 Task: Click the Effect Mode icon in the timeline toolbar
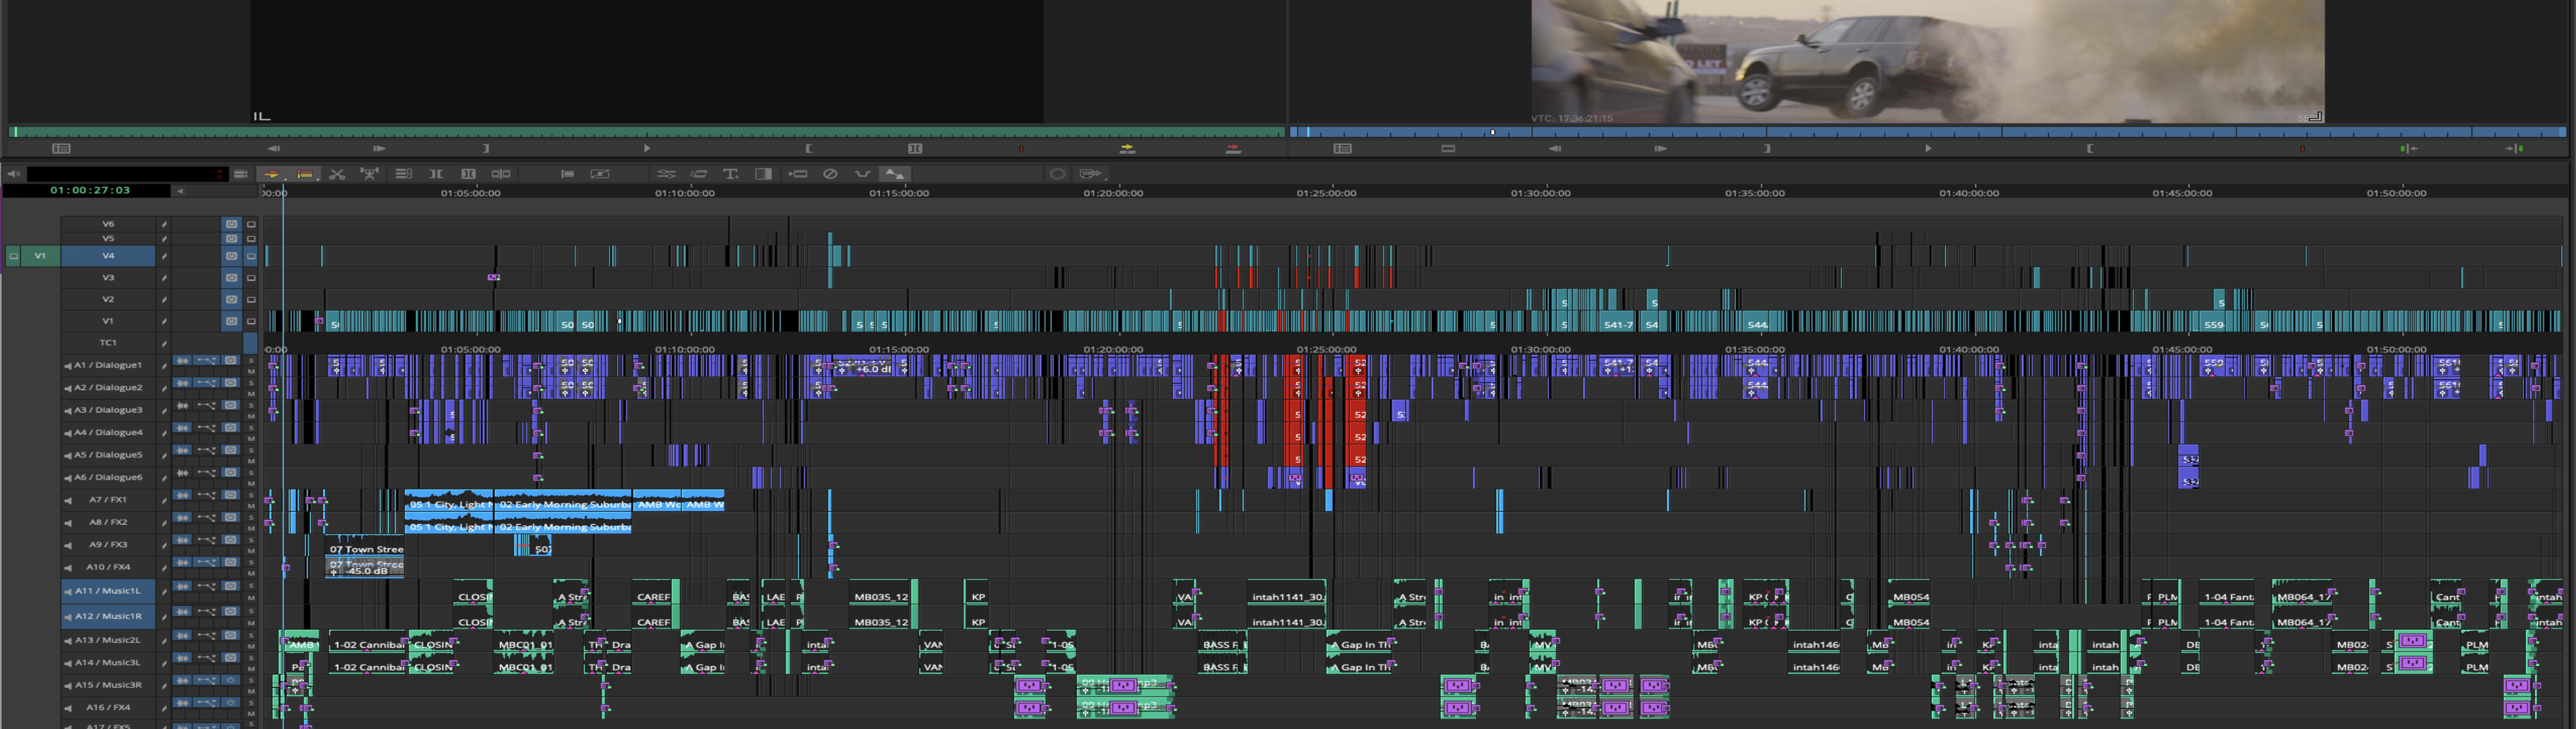[x=601, y=174]
